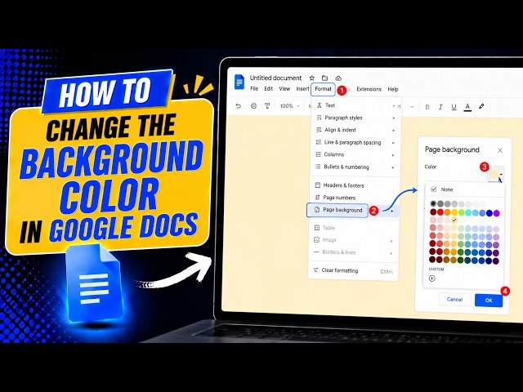This screenshot has height=392, width=523.
Task: Expand the Borders & lines submenu arrow
Action: [x=391, y=253]
